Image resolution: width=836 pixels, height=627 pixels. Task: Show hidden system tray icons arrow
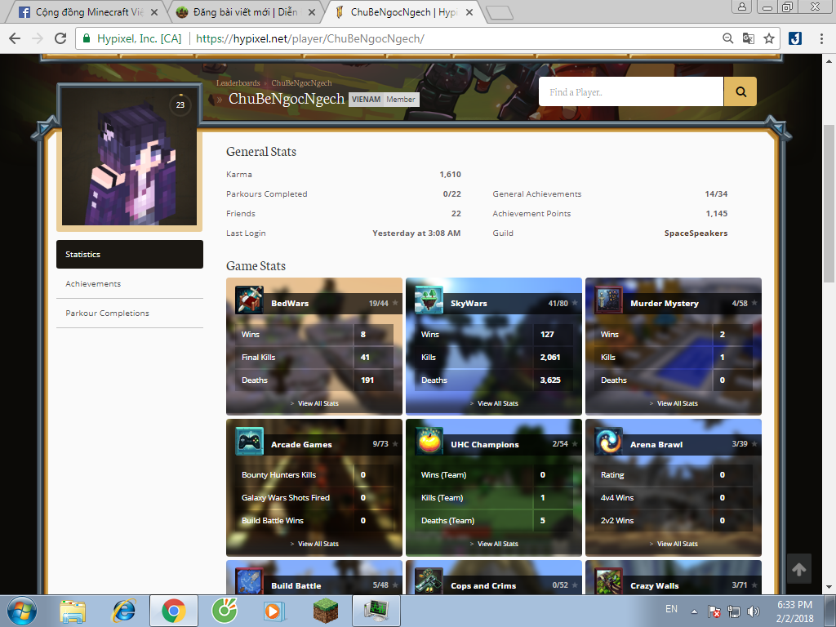tap(694, 611)
